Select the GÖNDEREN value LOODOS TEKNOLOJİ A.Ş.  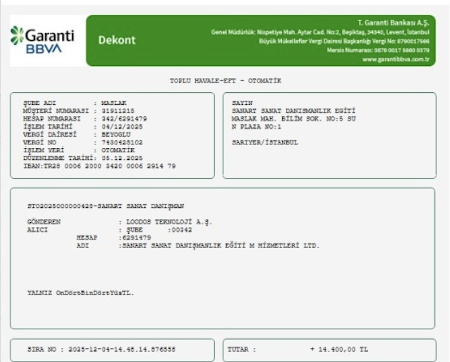click(169, 222)
